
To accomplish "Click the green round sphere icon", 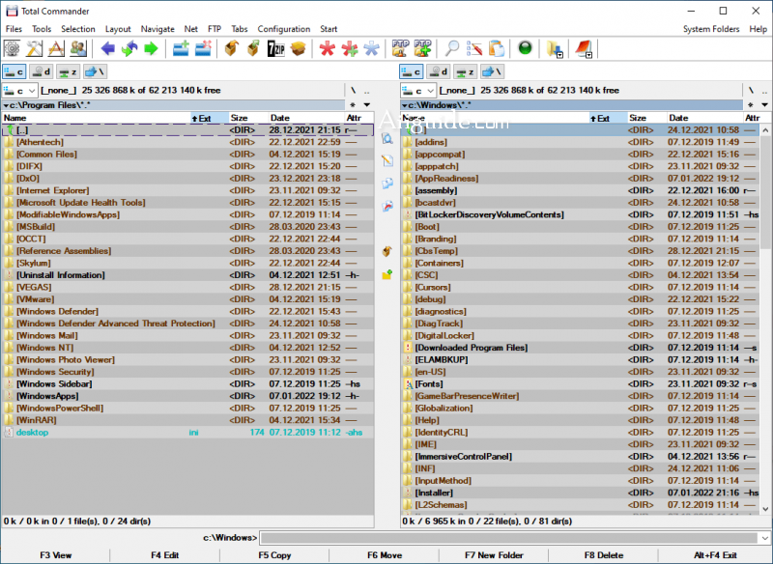I will (x=525, y=48).
